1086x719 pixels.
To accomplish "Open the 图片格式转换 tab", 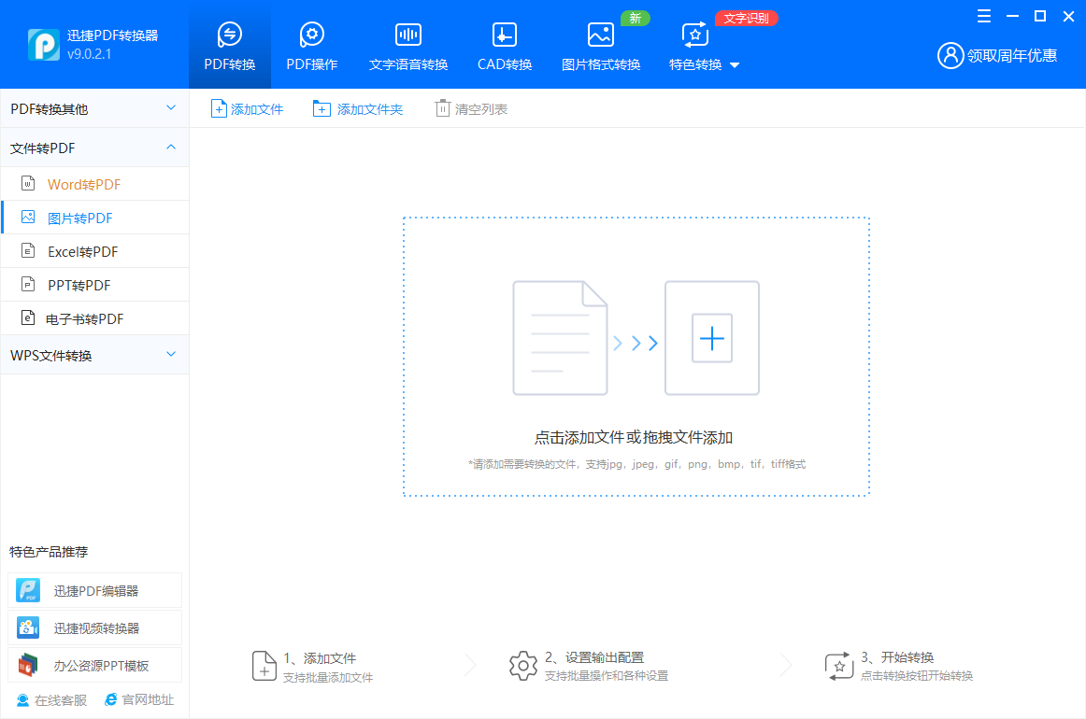I will (x=601, y=45).
